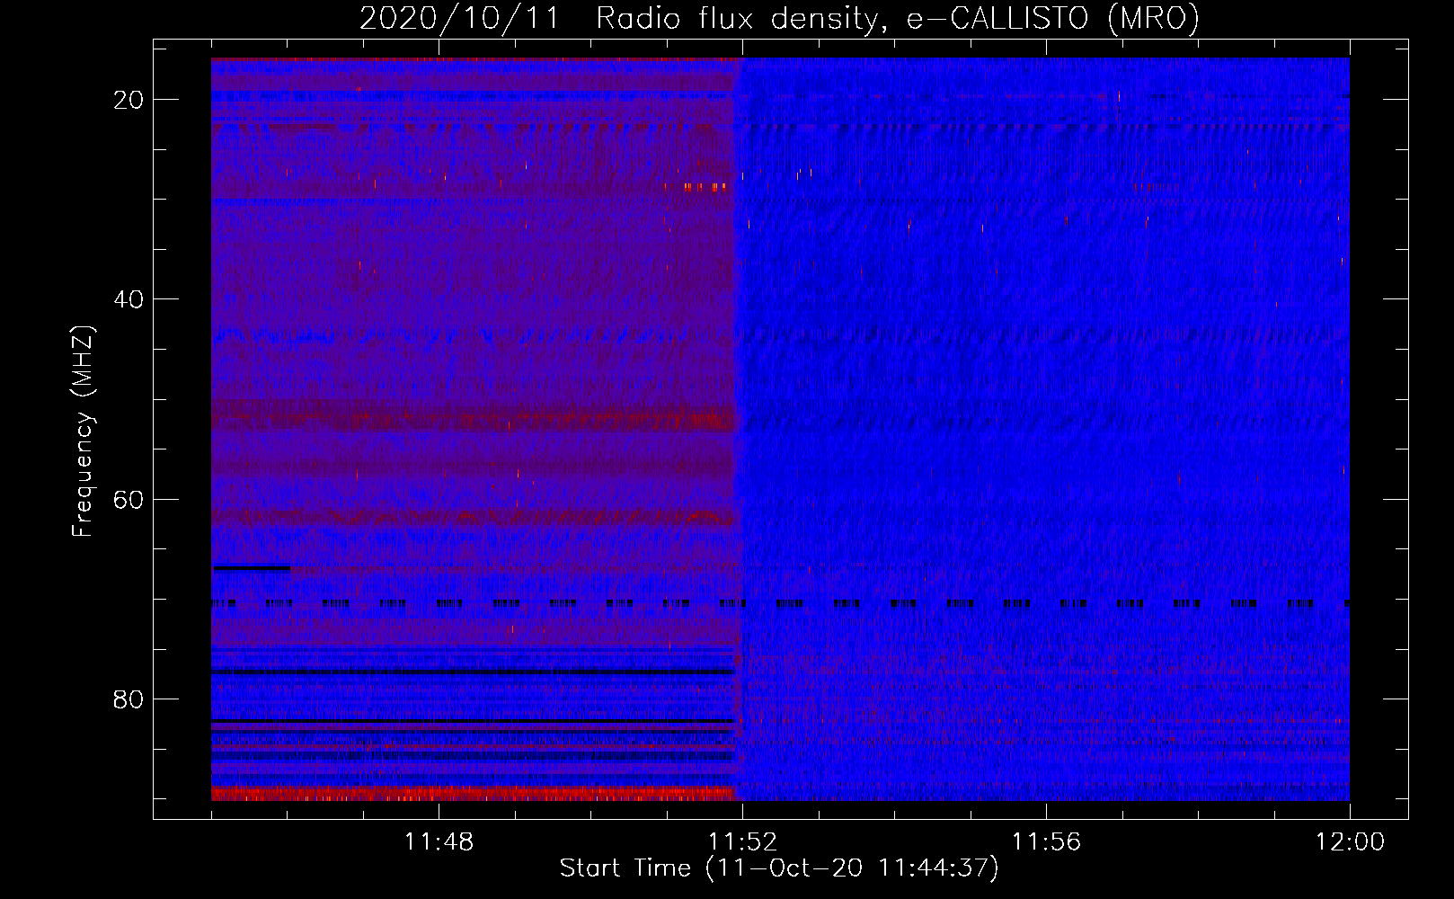
Task: Click the 11:52 time tick label
Action: [742, 842]
